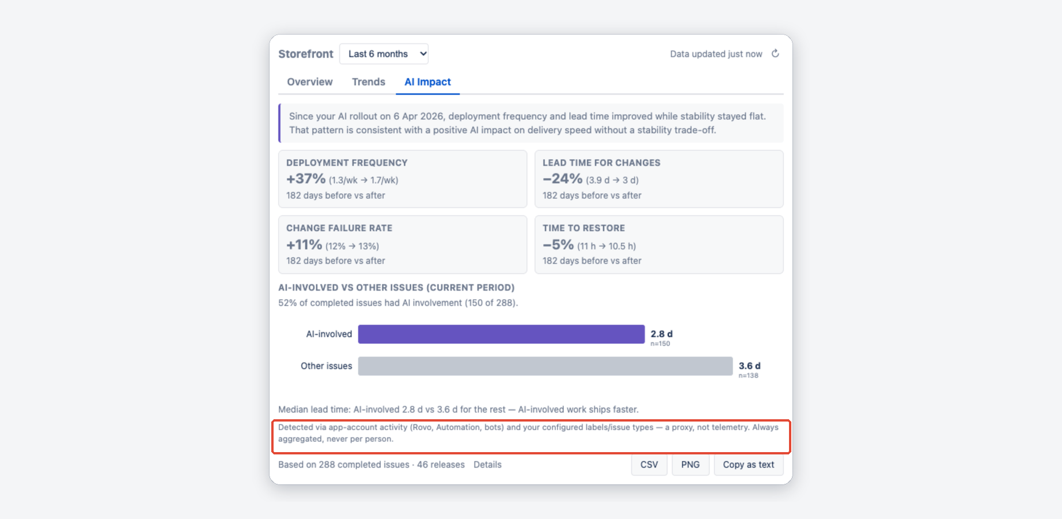Screen dimensions: 1062x519
Task: Click the AI-involved bar label
Action: point(329,334)
